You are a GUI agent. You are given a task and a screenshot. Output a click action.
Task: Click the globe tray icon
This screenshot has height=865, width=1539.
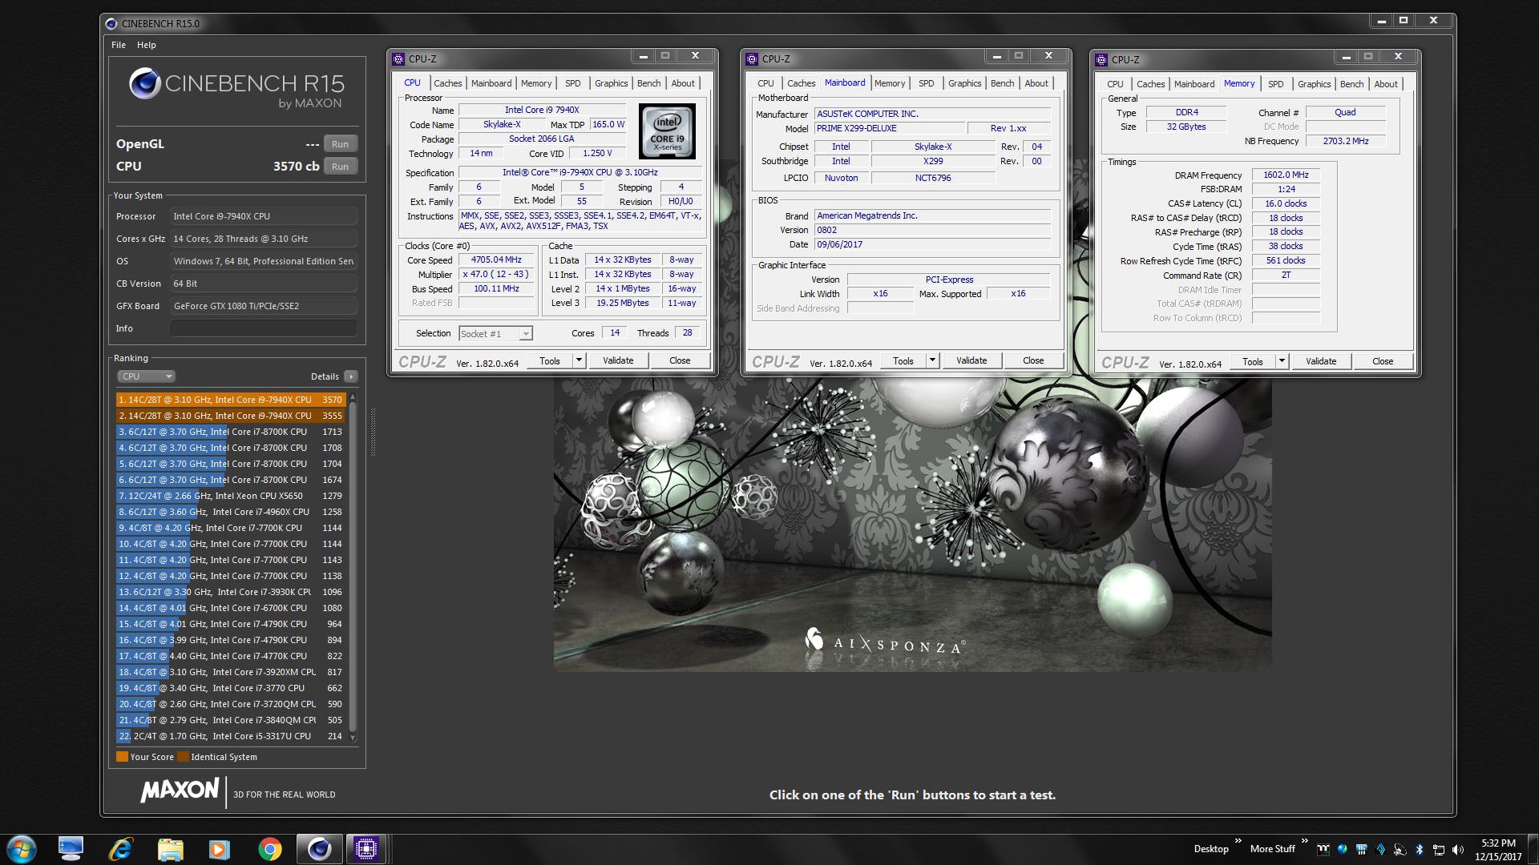click(x=1342, y=849)
